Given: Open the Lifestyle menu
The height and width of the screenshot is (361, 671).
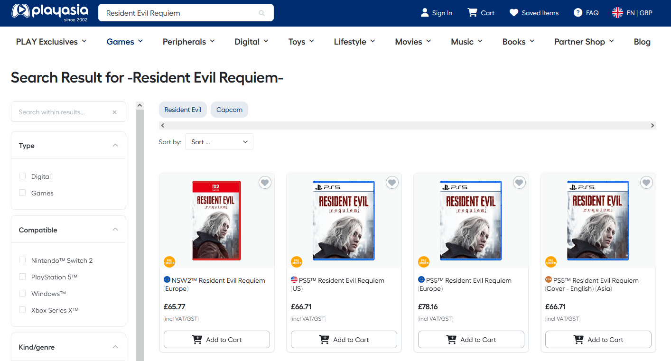Looking at the screenshot, I should pos(354,42).
